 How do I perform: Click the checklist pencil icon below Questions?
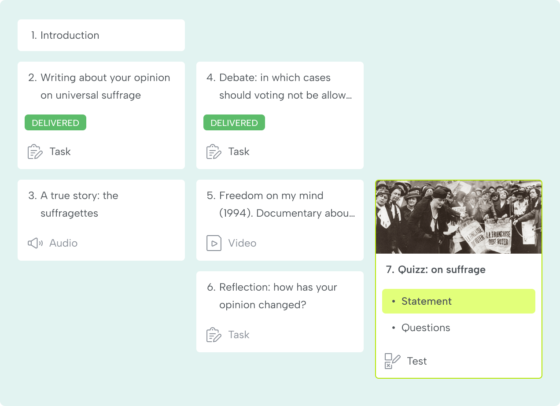[392, 361]
